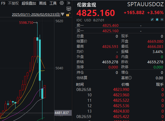The height and width of the screenshot is (121, 165).
Task: Click the 5598.750 high price marker
Action: pos(26,23)
